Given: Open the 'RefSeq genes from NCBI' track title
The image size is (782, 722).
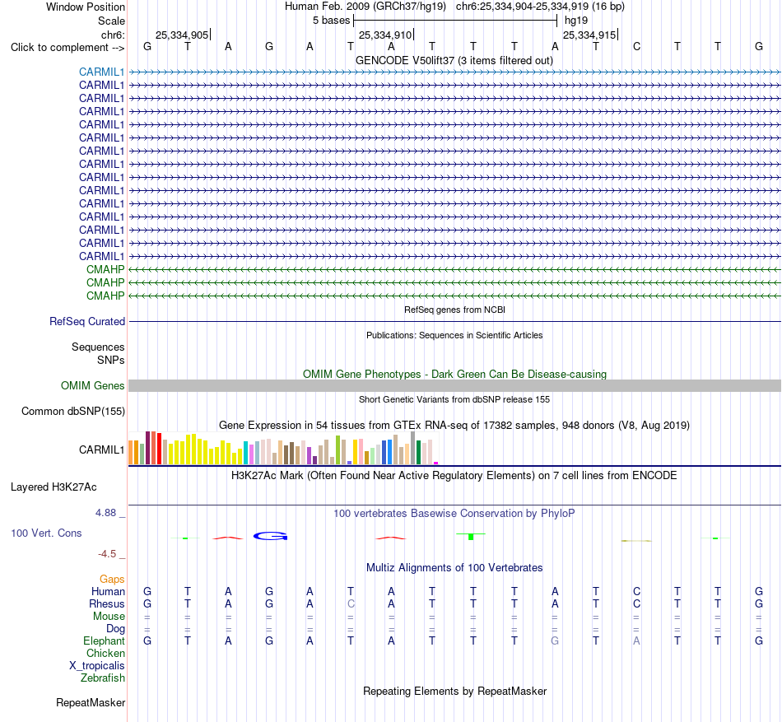Looking at the screenshot, I should point(454,310).
